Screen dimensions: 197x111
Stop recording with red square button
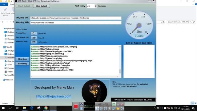tap(76, 106)
